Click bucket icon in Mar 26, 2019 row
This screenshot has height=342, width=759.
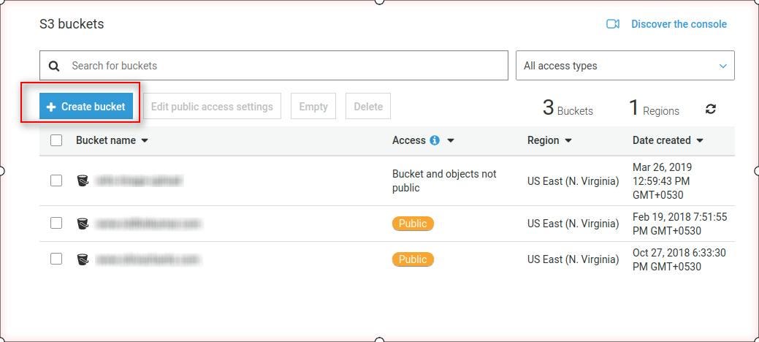coord(83,180)
